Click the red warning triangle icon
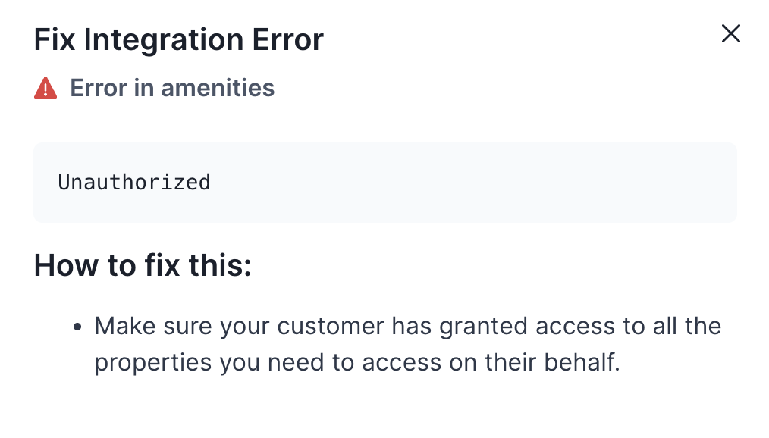The image size is (769, 438). click(x=46, y=89)
